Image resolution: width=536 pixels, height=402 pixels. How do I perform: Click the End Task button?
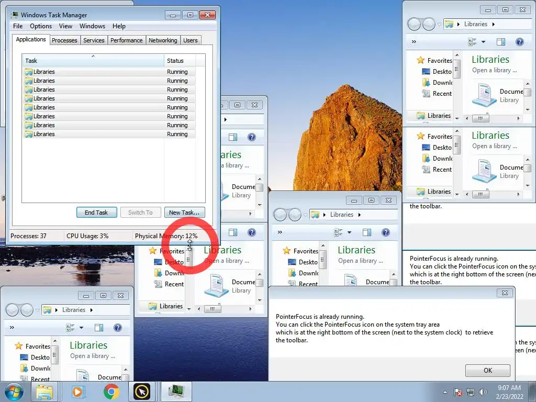point(96,213)
